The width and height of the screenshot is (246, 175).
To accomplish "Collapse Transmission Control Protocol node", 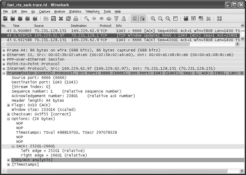I will [4, 73].
